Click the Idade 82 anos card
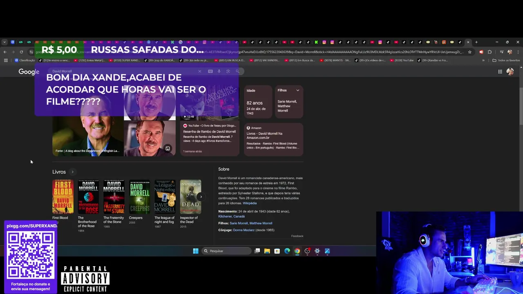 258,102
